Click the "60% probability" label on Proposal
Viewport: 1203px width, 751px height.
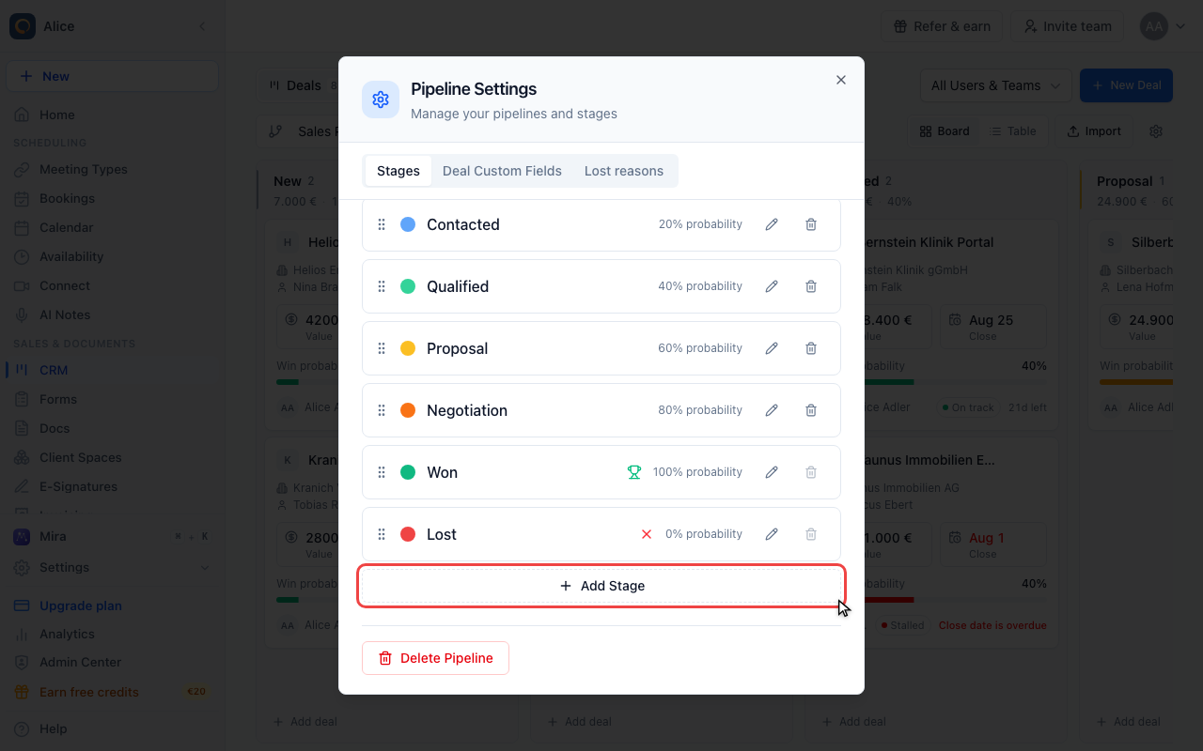click(x=700, y=348)
